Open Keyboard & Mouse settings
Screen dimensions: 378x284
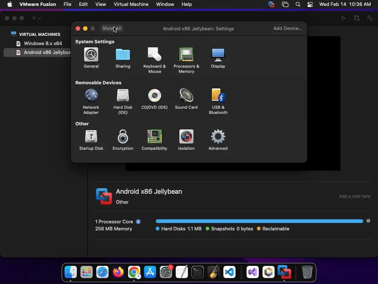click(x=155, y=60)
